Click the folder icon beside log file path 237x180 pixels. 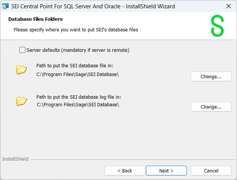[22, 101]
